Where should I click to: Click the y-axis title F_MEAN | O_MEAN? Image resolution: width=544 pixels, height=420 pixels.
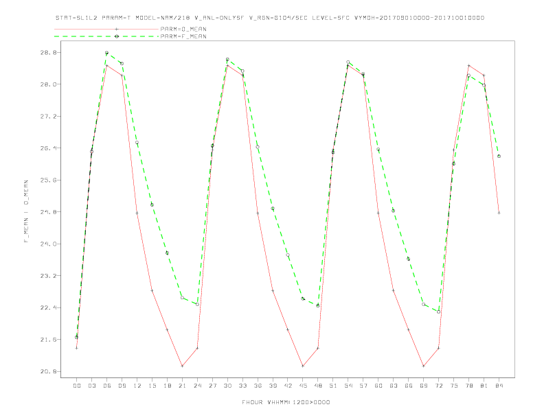point(26,211)
